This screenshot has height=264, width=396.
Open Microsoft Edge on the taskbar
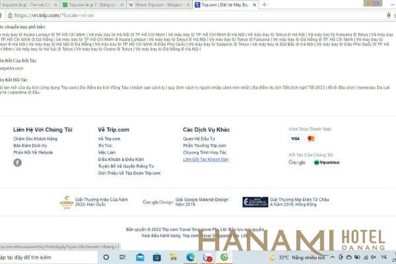(191, 257)
